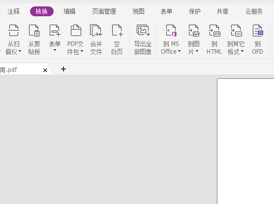Image resolution: width=274 pixels, height=204 pixels.
Task: Click the 从扫描仪 scanner icon
Action: point(13,31)
